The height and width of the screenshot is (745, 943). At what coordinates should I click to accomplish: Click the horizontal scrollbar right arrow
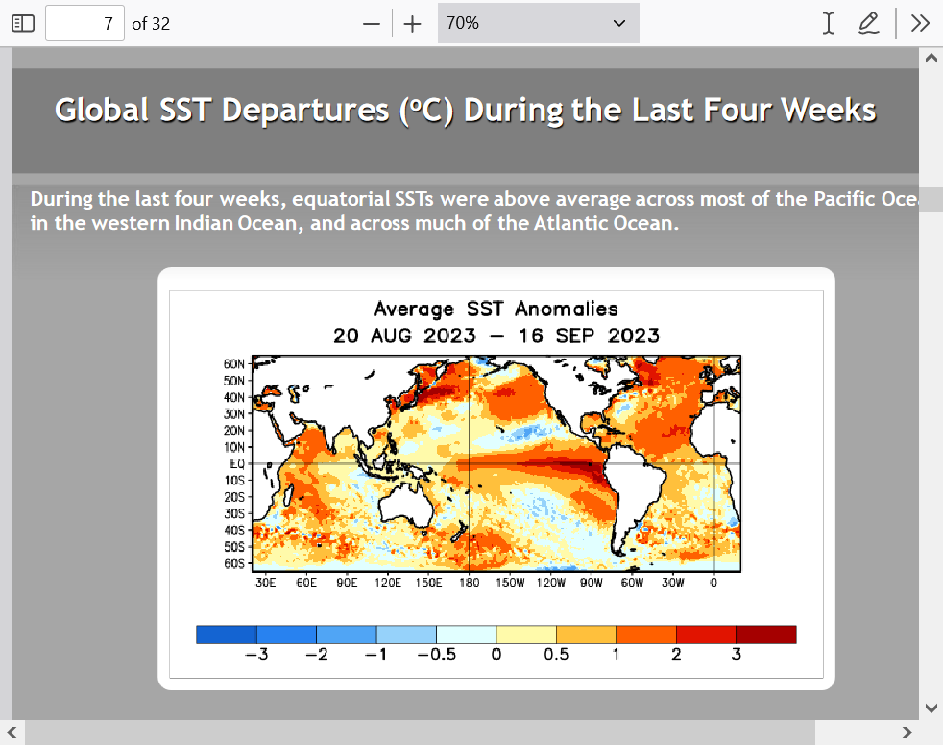(x=907, y=733)
